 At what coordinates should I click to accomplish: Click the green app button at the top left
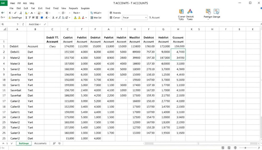point(4,3)
